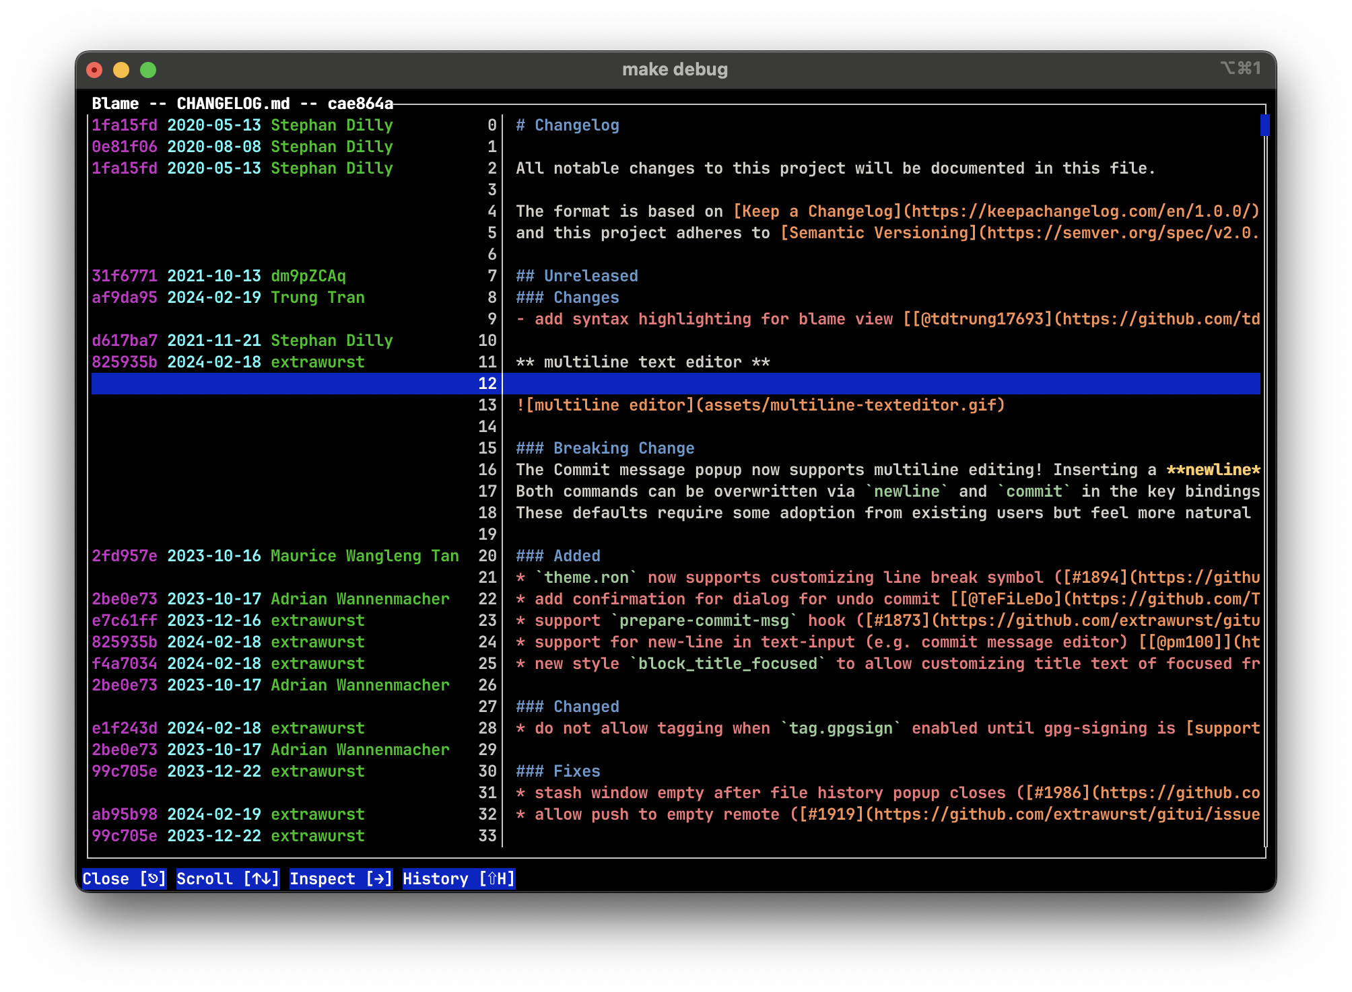Click the Keep a Changelog link on line 4

(996, 211)
